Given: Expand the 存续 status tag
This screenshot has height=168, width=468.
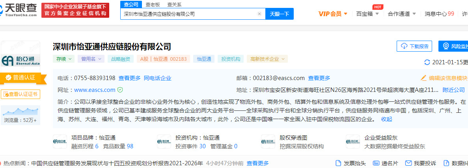Looking at the screenshot, I should point(64,59).
